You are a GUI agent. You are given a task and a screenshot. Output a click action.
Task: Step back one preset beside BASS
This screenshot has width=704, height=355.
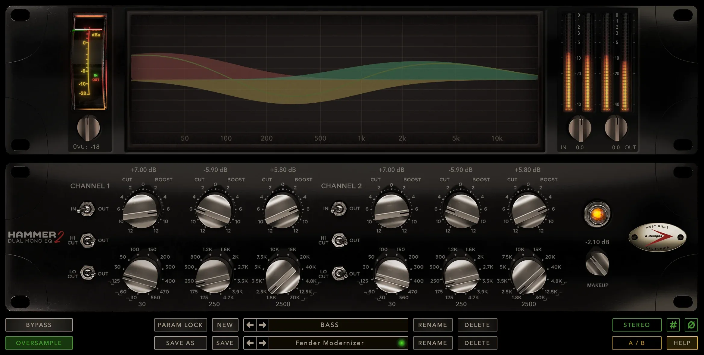point(250,325)
